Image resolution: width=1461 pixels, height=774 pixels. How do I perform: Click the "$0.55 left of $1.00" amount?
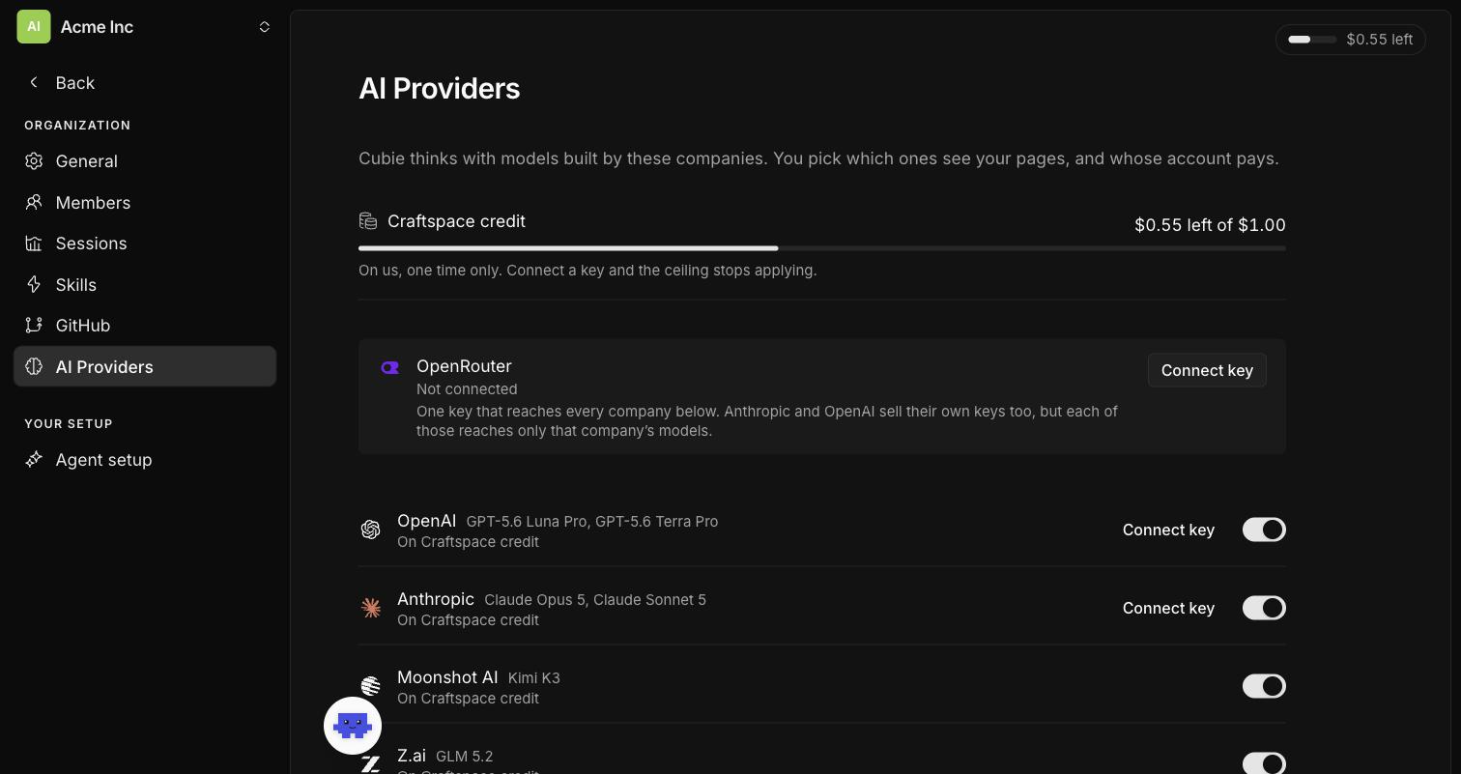(x=1210, y=225)
